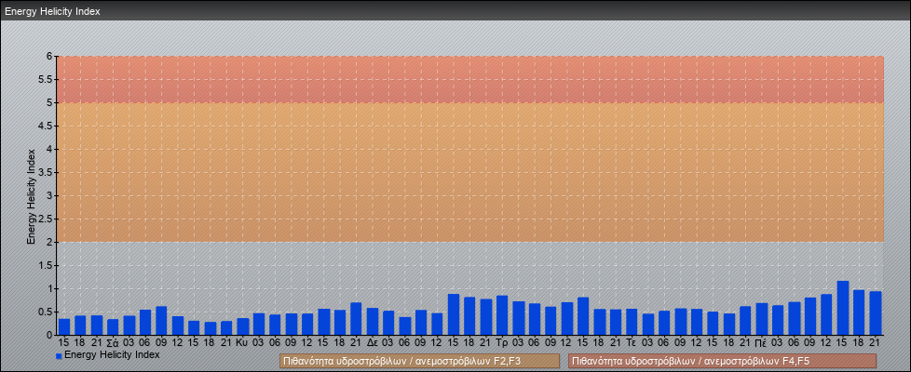Select the Σα day label on x-axis
This screenshot has width=911, height=372.
113,343
